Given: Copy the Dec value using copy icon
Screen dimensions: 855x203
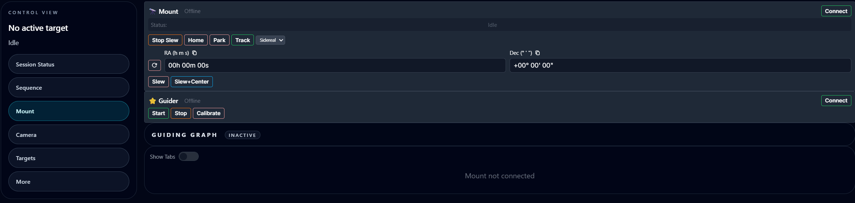Looking at the screenshot, I should [538, 53].
